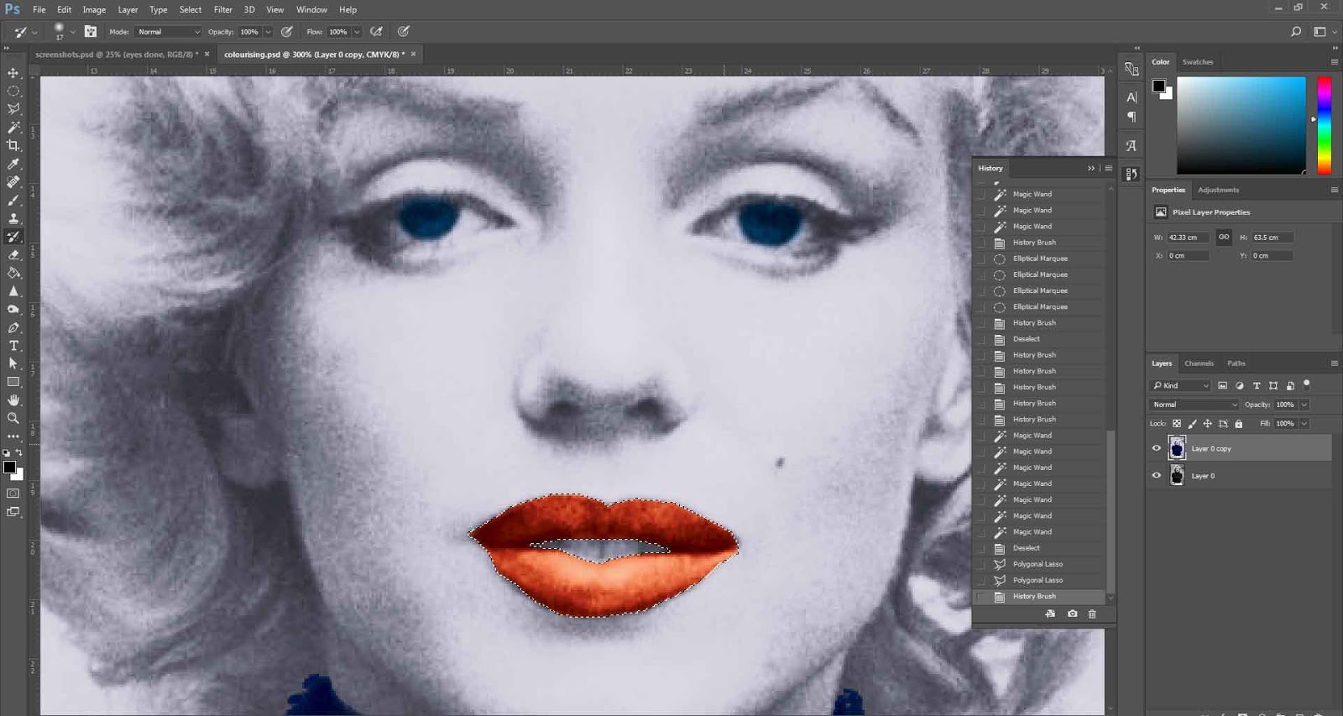Click the W width field in Properties
Image resolution: width=1343 pixels, height=716 pixels.
tap(1187, 238)
